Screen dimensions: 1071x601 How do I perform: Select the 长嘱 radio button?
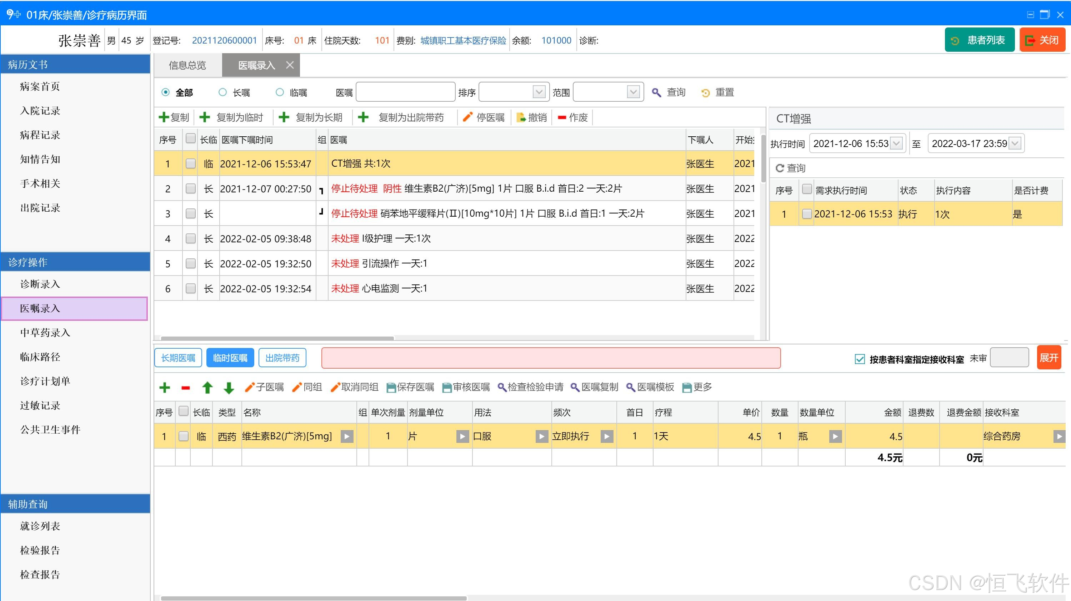pos(222,92)
